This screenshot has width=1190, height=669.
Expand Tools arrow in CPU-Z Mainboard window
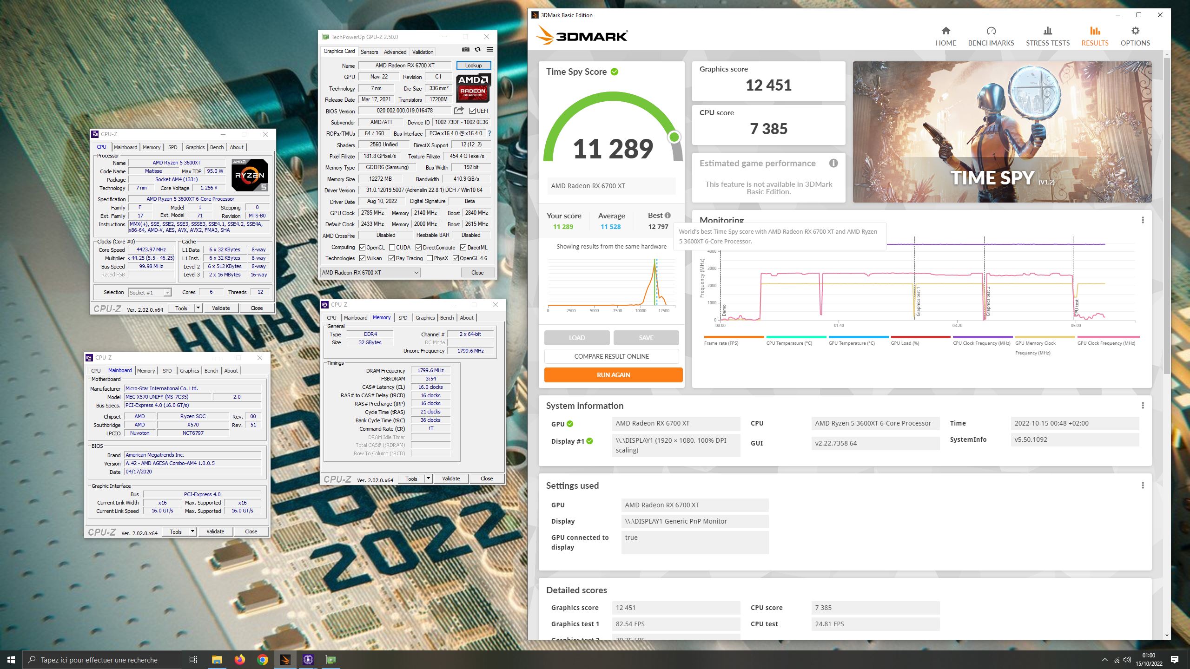[x=192, y=531]
